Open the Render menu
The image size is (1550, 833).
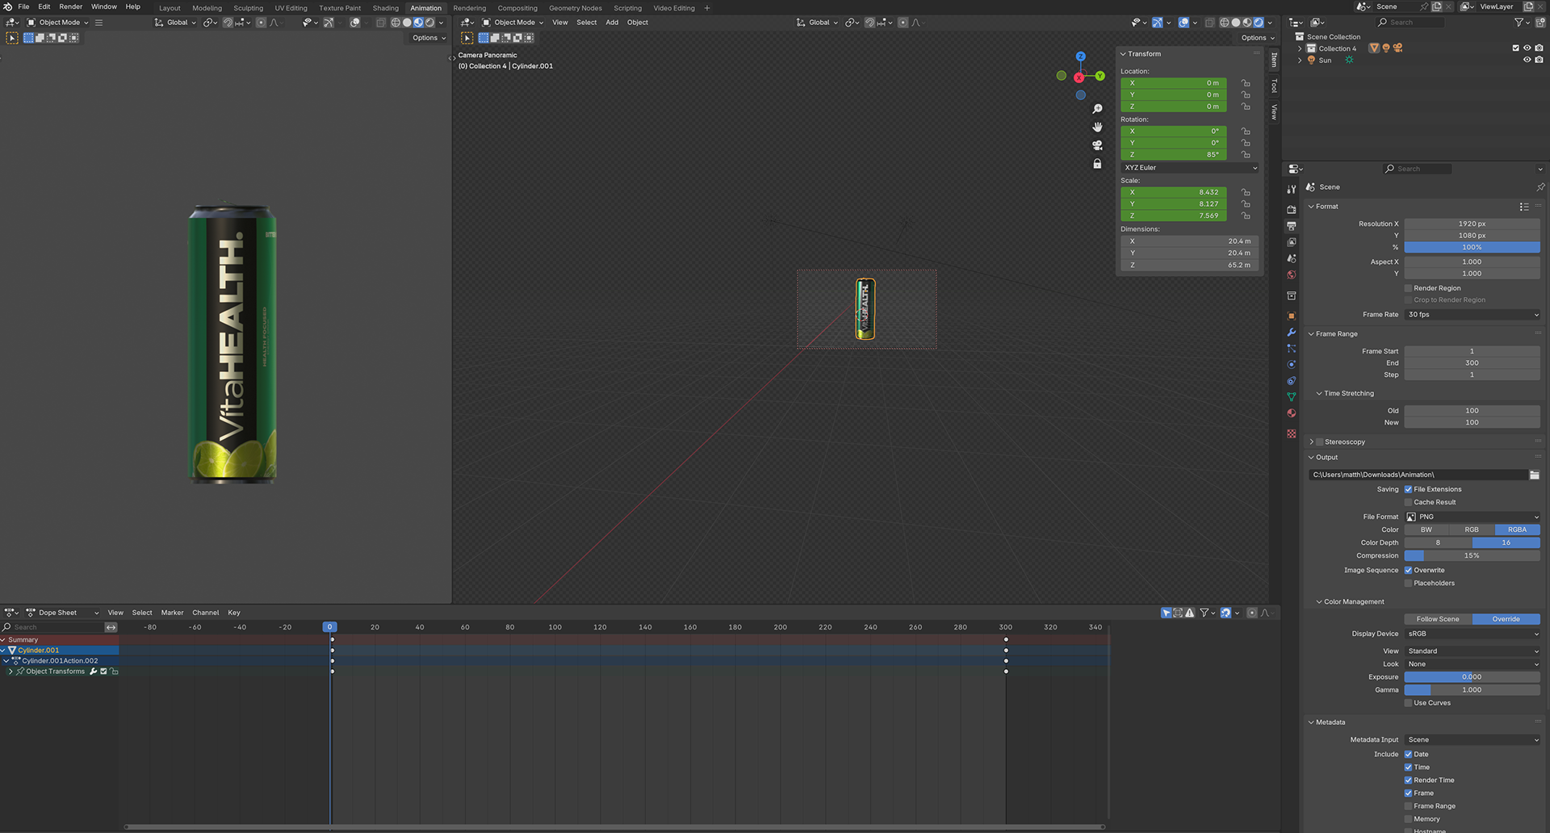click(70, 6)
